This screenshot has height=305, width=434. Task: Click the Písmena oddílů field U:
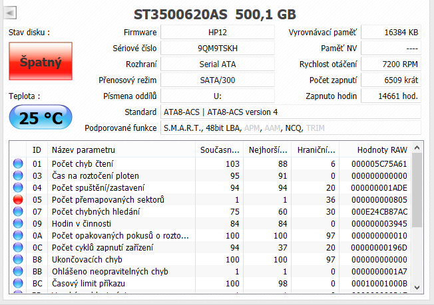point(218,96)
